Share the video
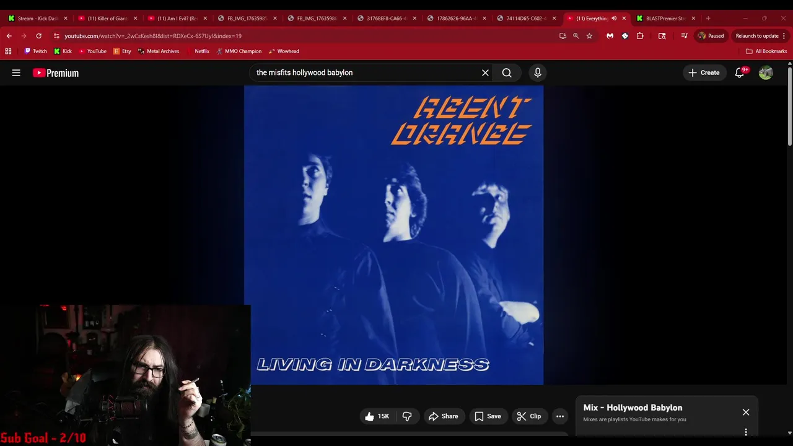This screenshot has width=793, height=446. click(443, 416)
